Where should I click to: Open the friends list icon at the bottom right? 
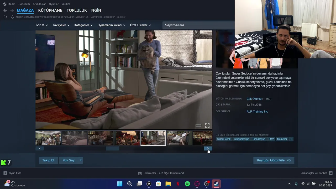pos(331,173)
